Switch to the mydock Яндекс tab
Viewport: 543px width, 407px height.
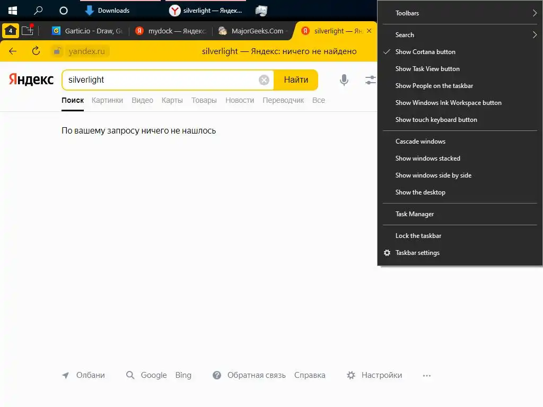pos(170,31)
